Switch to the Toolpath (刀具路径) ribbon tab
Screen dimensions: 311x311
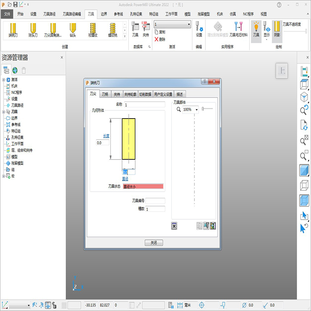49,14
